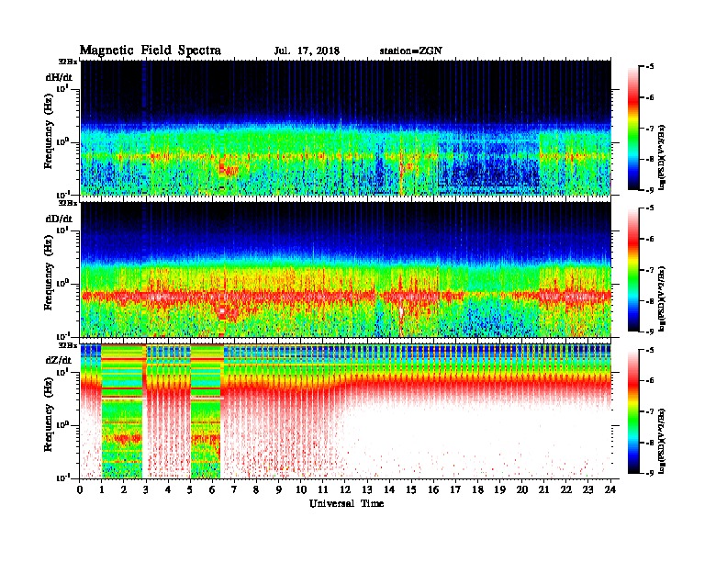
Task: Click the "Universal Time" axis title
Action: click(x=346, y=503)
